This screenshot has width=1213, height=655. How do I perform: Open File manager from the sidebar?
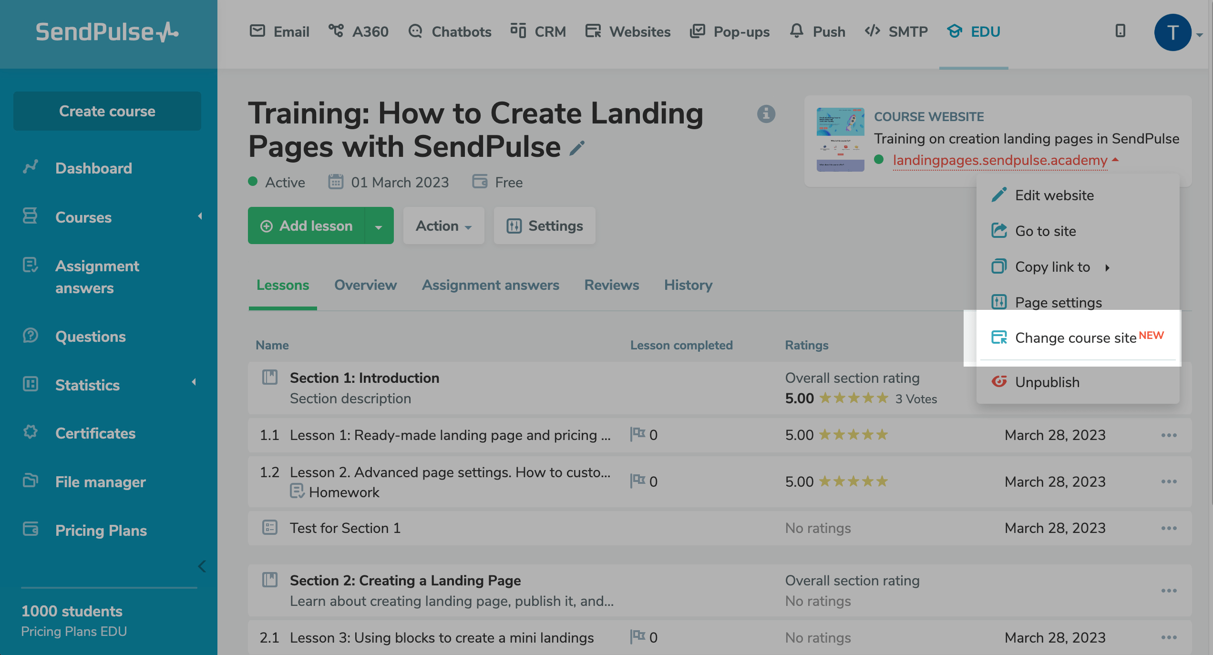coord(100,481)
